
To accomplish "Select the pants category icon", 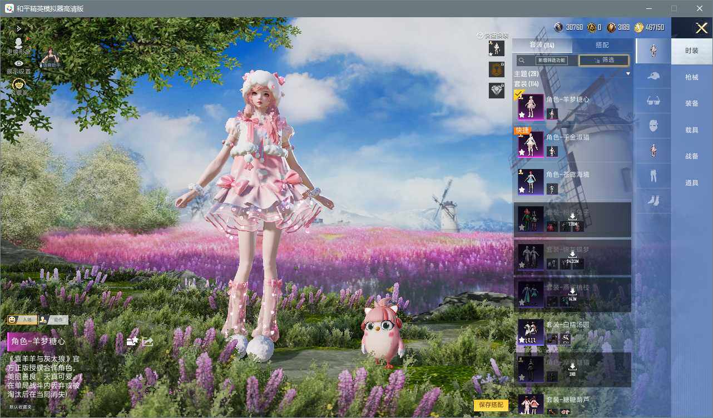I will click(x=653, y=176).
